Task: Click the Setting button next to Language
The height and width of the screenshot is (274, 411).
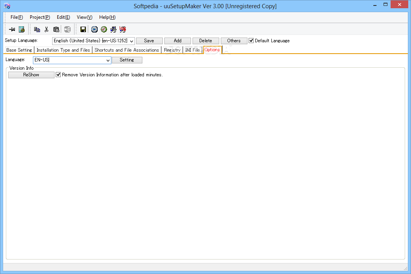Action: point(127,60)
